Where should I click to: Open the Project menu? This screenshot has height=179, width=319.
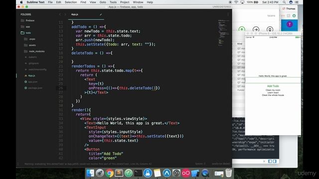pos(125,2)
